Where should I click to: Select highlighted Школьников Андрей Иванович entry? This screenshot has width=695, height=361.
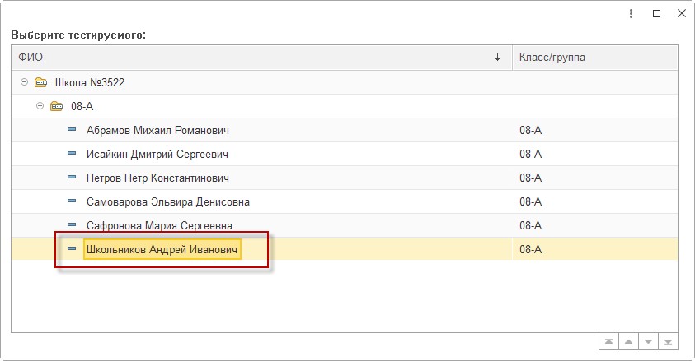(162, 249)
